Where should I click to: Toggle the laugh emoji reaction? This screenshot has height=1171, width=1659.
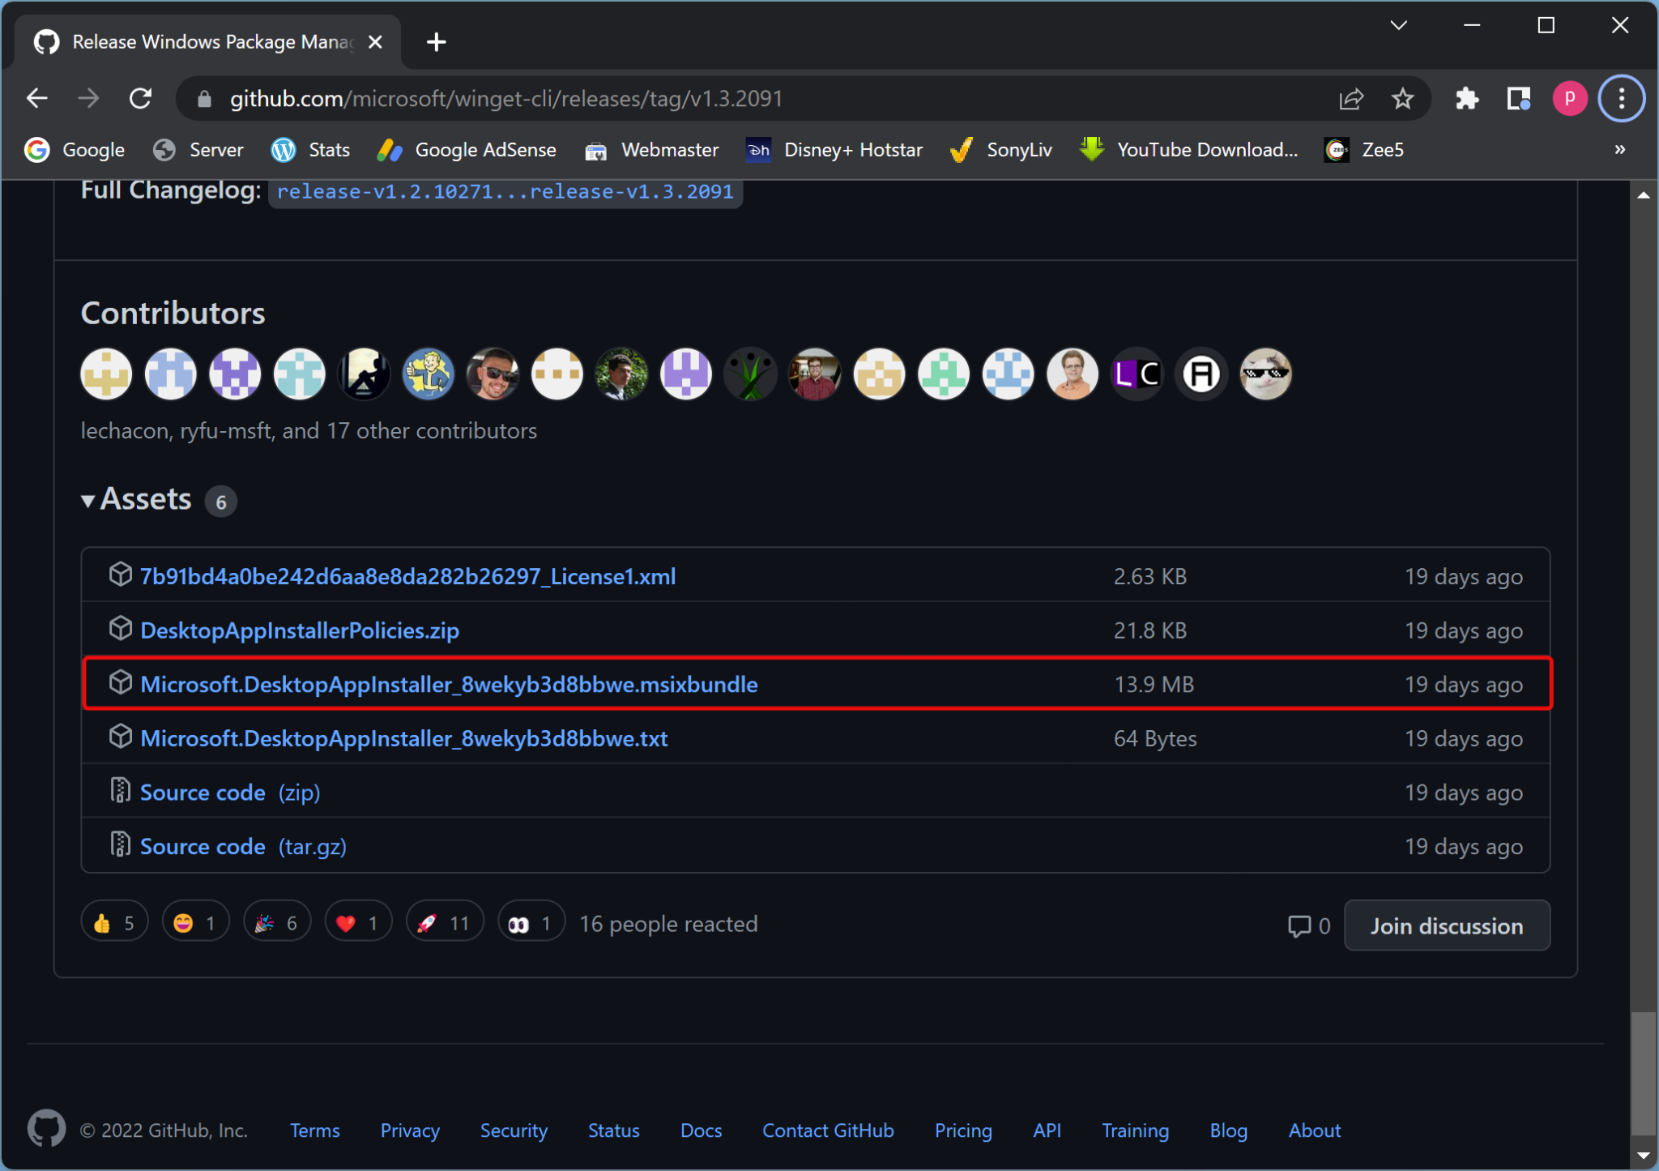click(x=195, y=923)
